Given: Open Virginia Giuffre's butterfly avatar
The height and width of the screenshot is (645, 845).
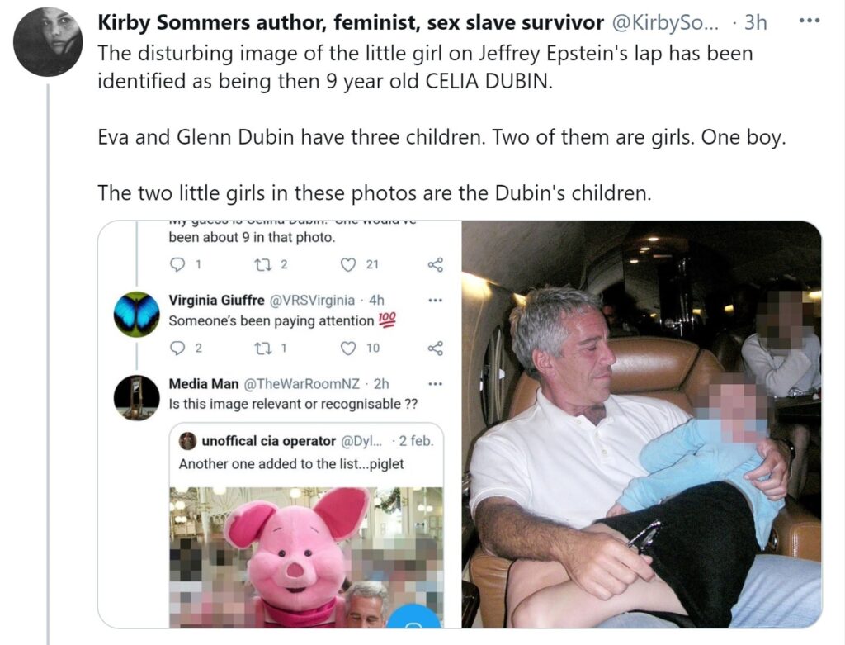Looking at the screenshot, I should [x=137, y=315].
